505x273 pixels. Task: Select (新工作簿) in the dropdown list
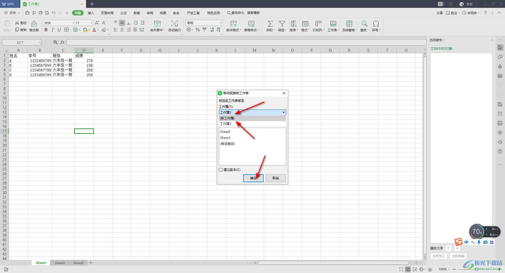coord(252,118)
